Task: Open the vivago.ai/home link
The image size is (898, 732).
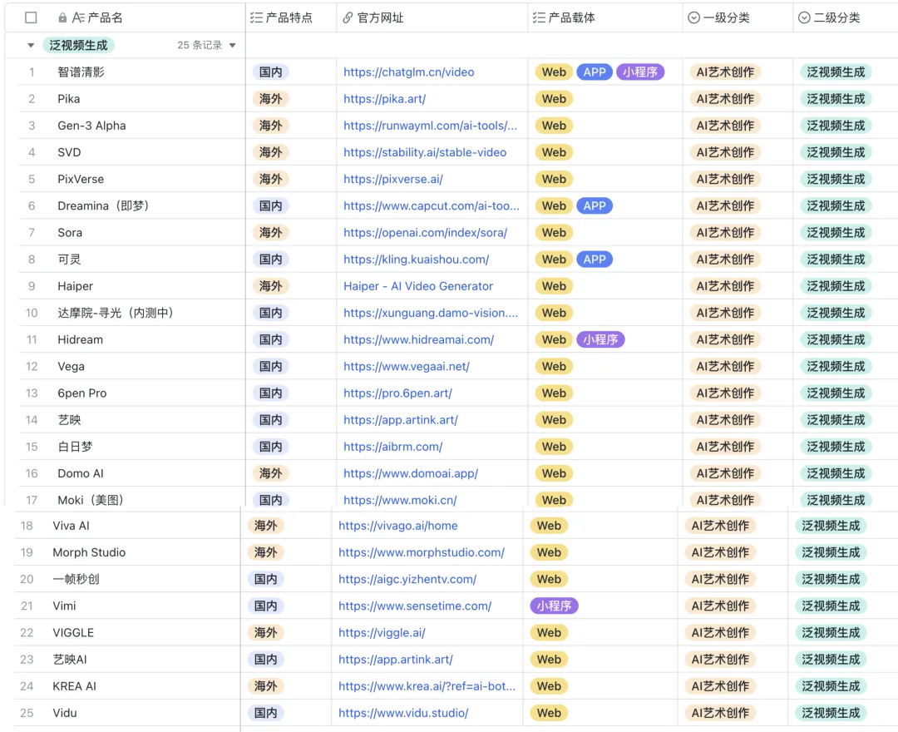Action: (398, 526)
